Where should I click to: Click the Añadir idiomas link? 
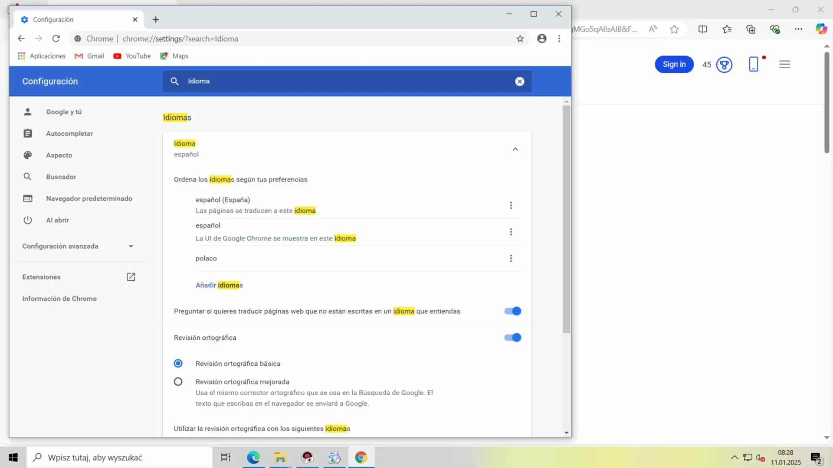(219, 285)
